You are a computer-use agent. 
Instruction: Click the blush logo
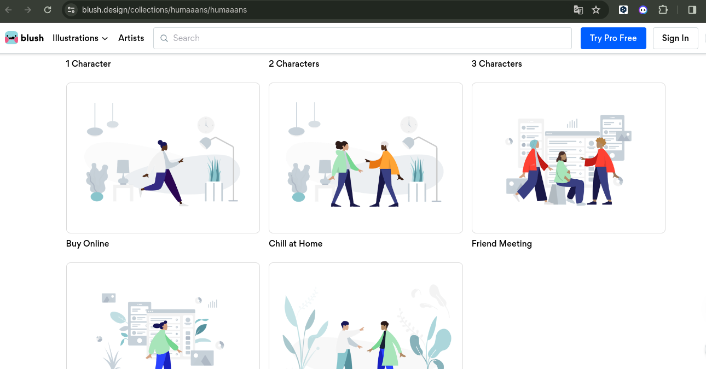(x=24, y=38)
